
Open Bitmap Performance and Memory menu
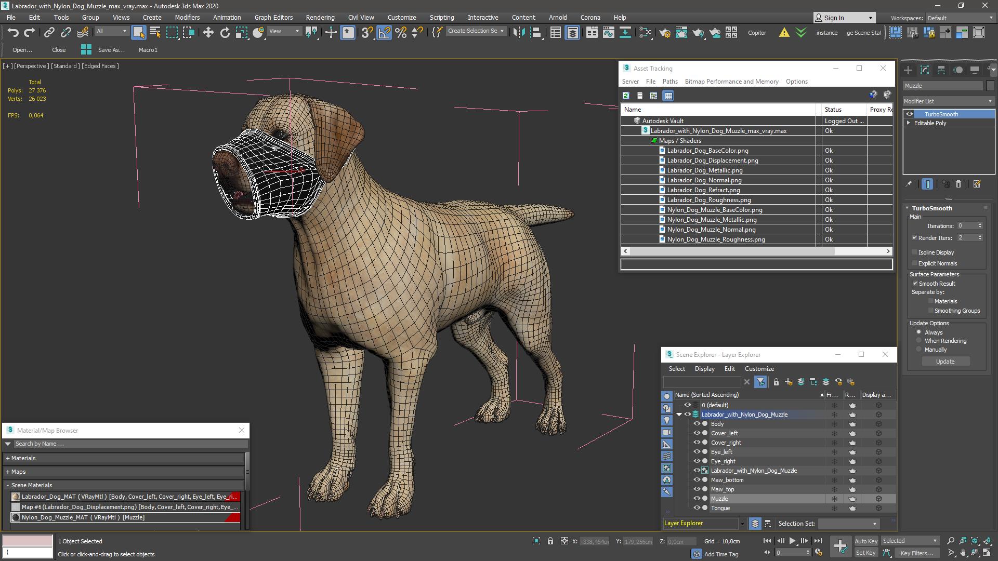click(x=731, y=82)
